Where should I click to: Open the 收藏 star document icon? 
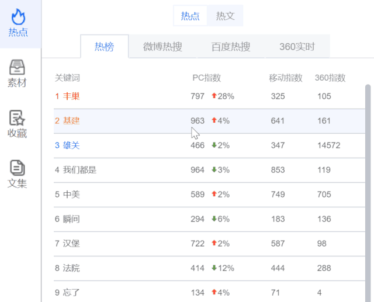pos(17,118)
